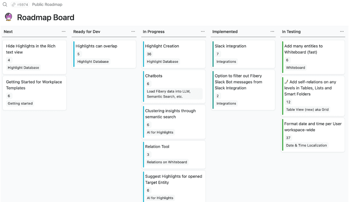Open the Ready for Dev column options menu
Image resolution: width=349 pixels, height=202 pixels.
(133, 32)
